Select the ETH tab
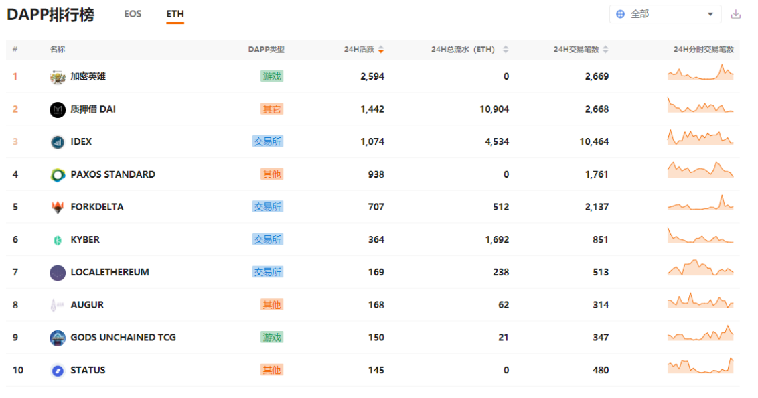The image size is (758, 398). point(175,14)
